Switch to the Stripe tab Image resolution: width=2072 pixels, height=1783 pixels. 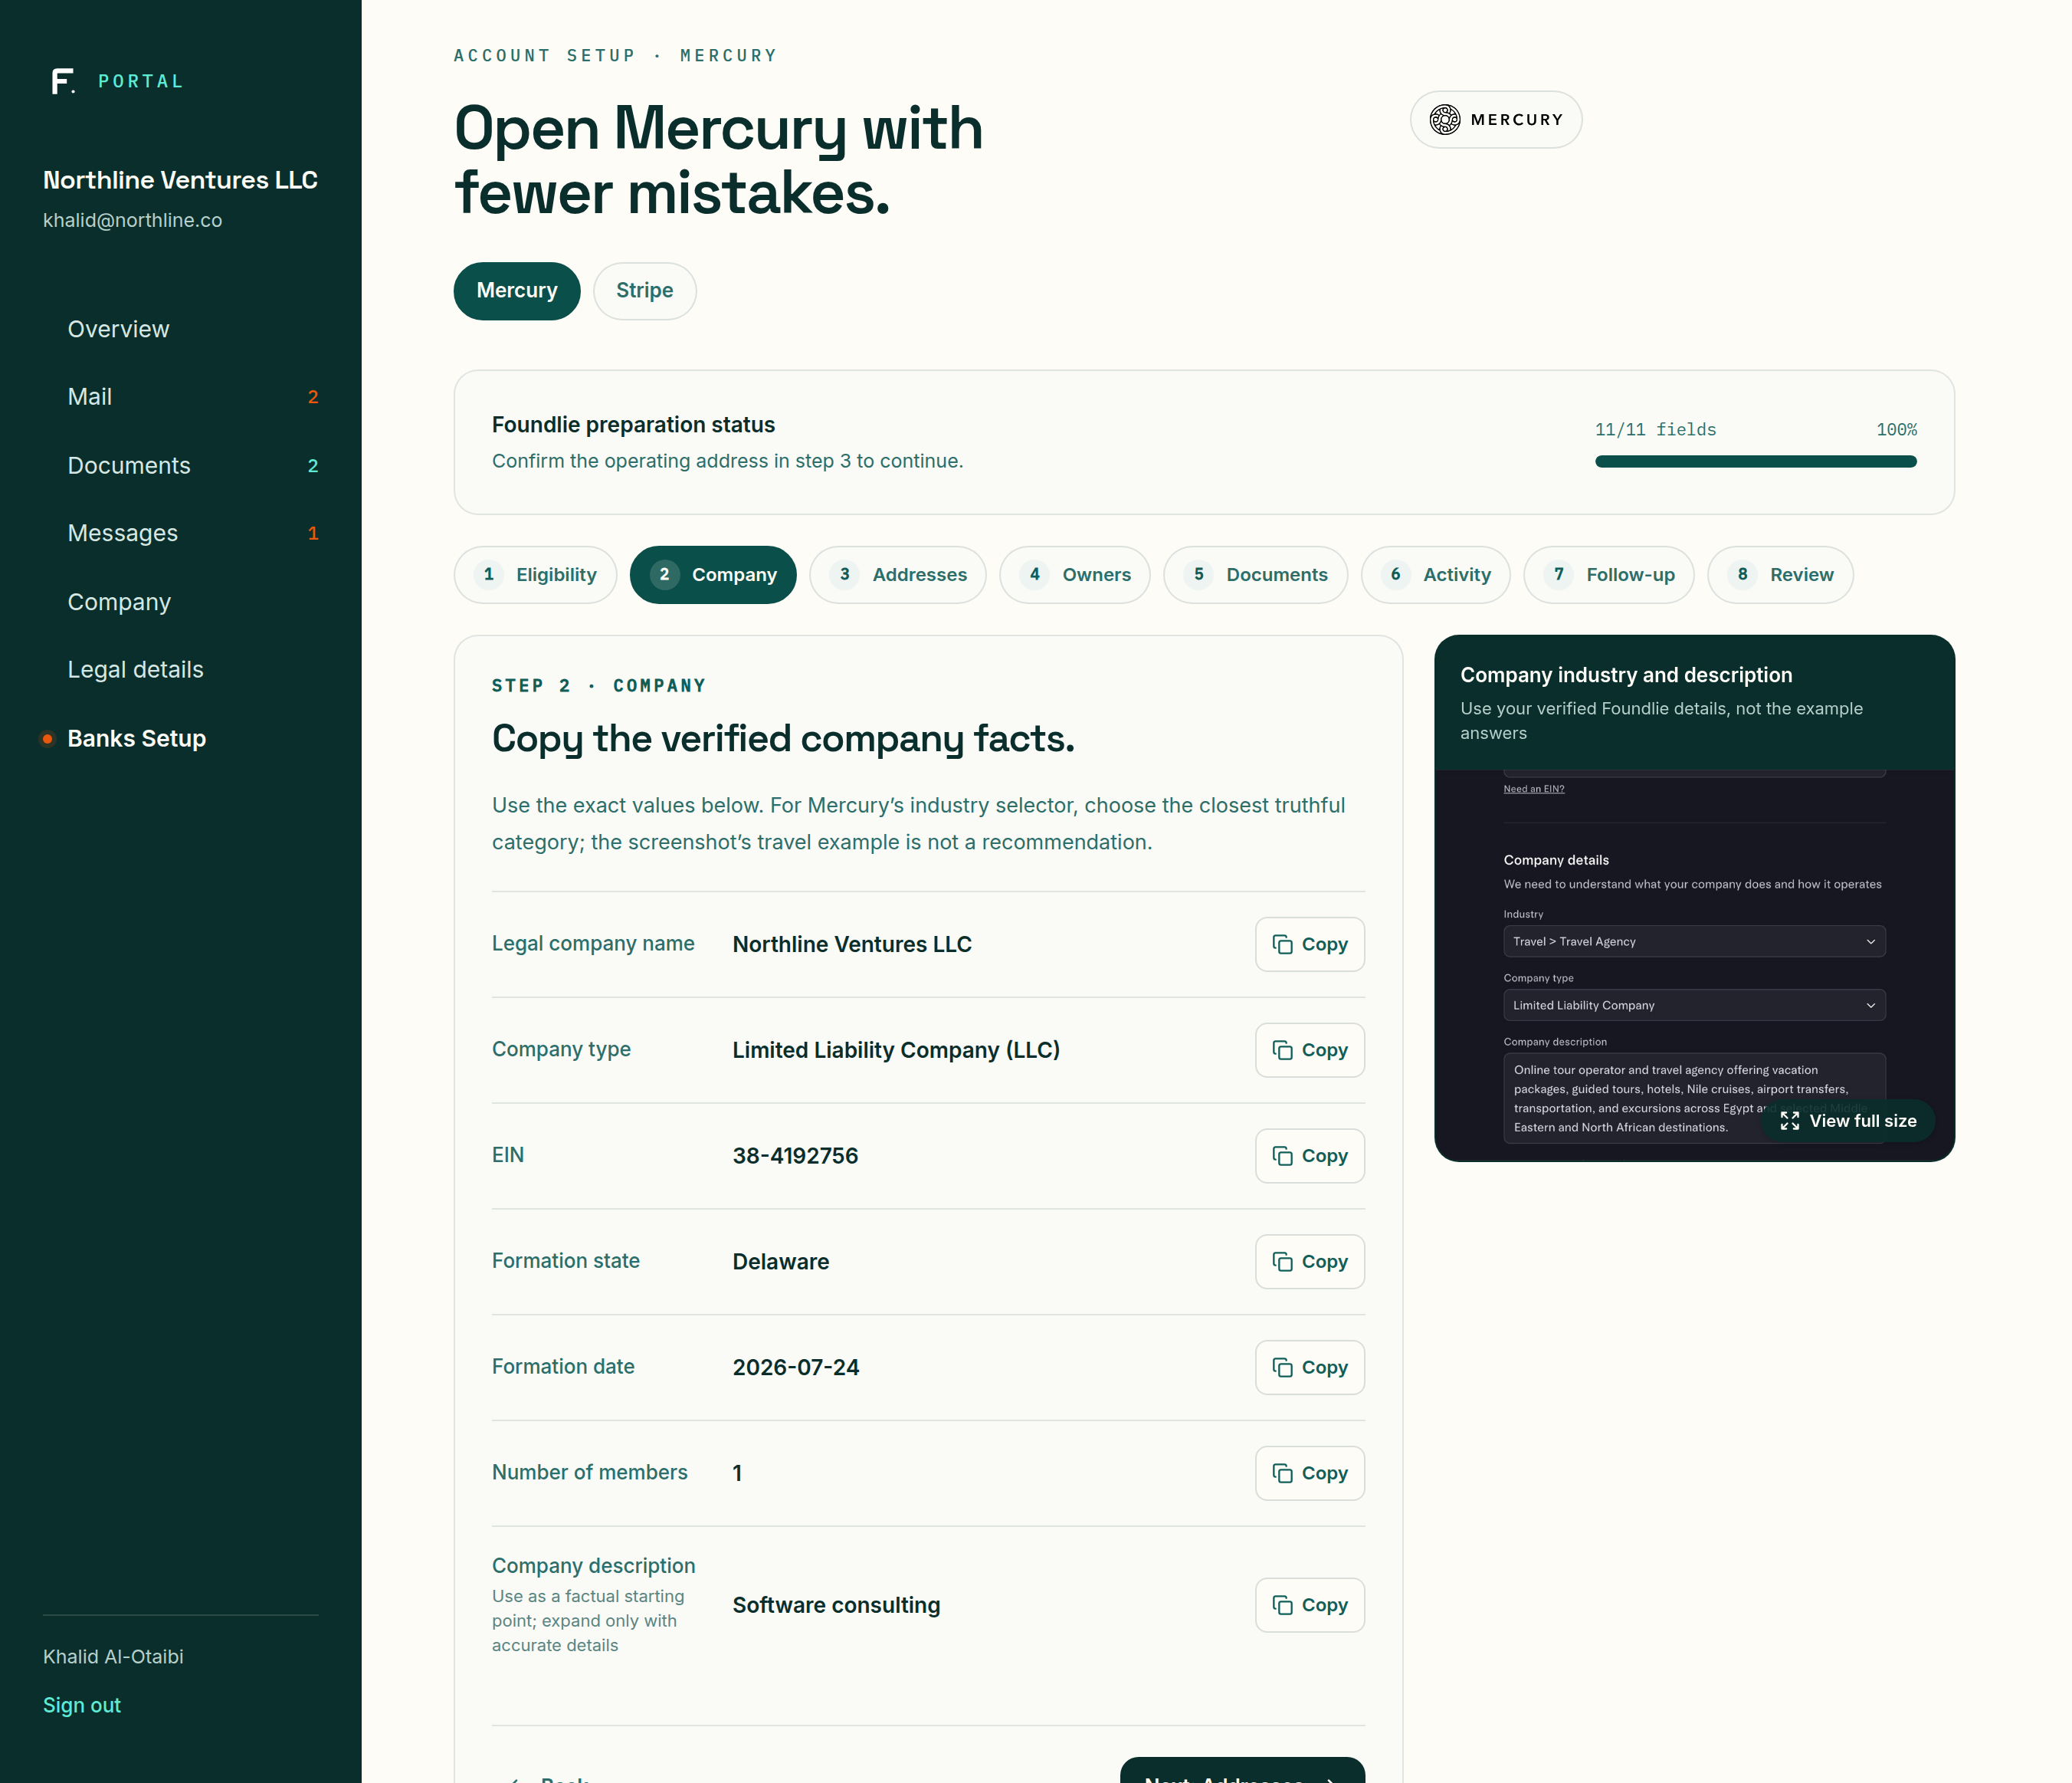pyautogui.click(x=644, y=291)
